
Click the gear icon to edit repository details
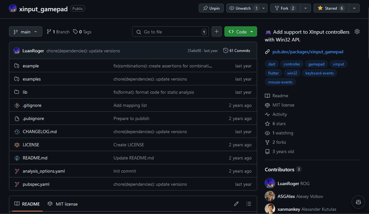pos(357,32)
